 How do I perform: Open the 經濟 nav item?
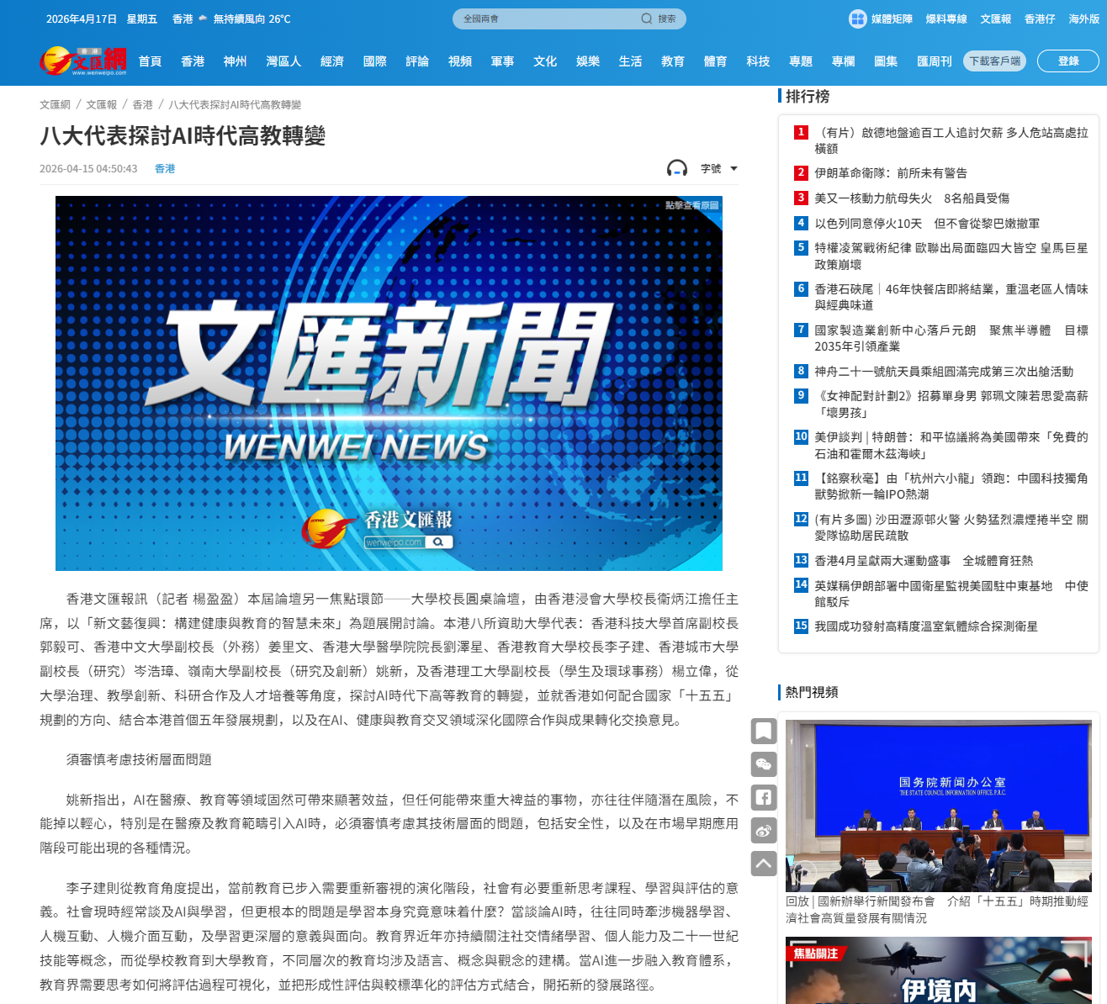(332, 61)
